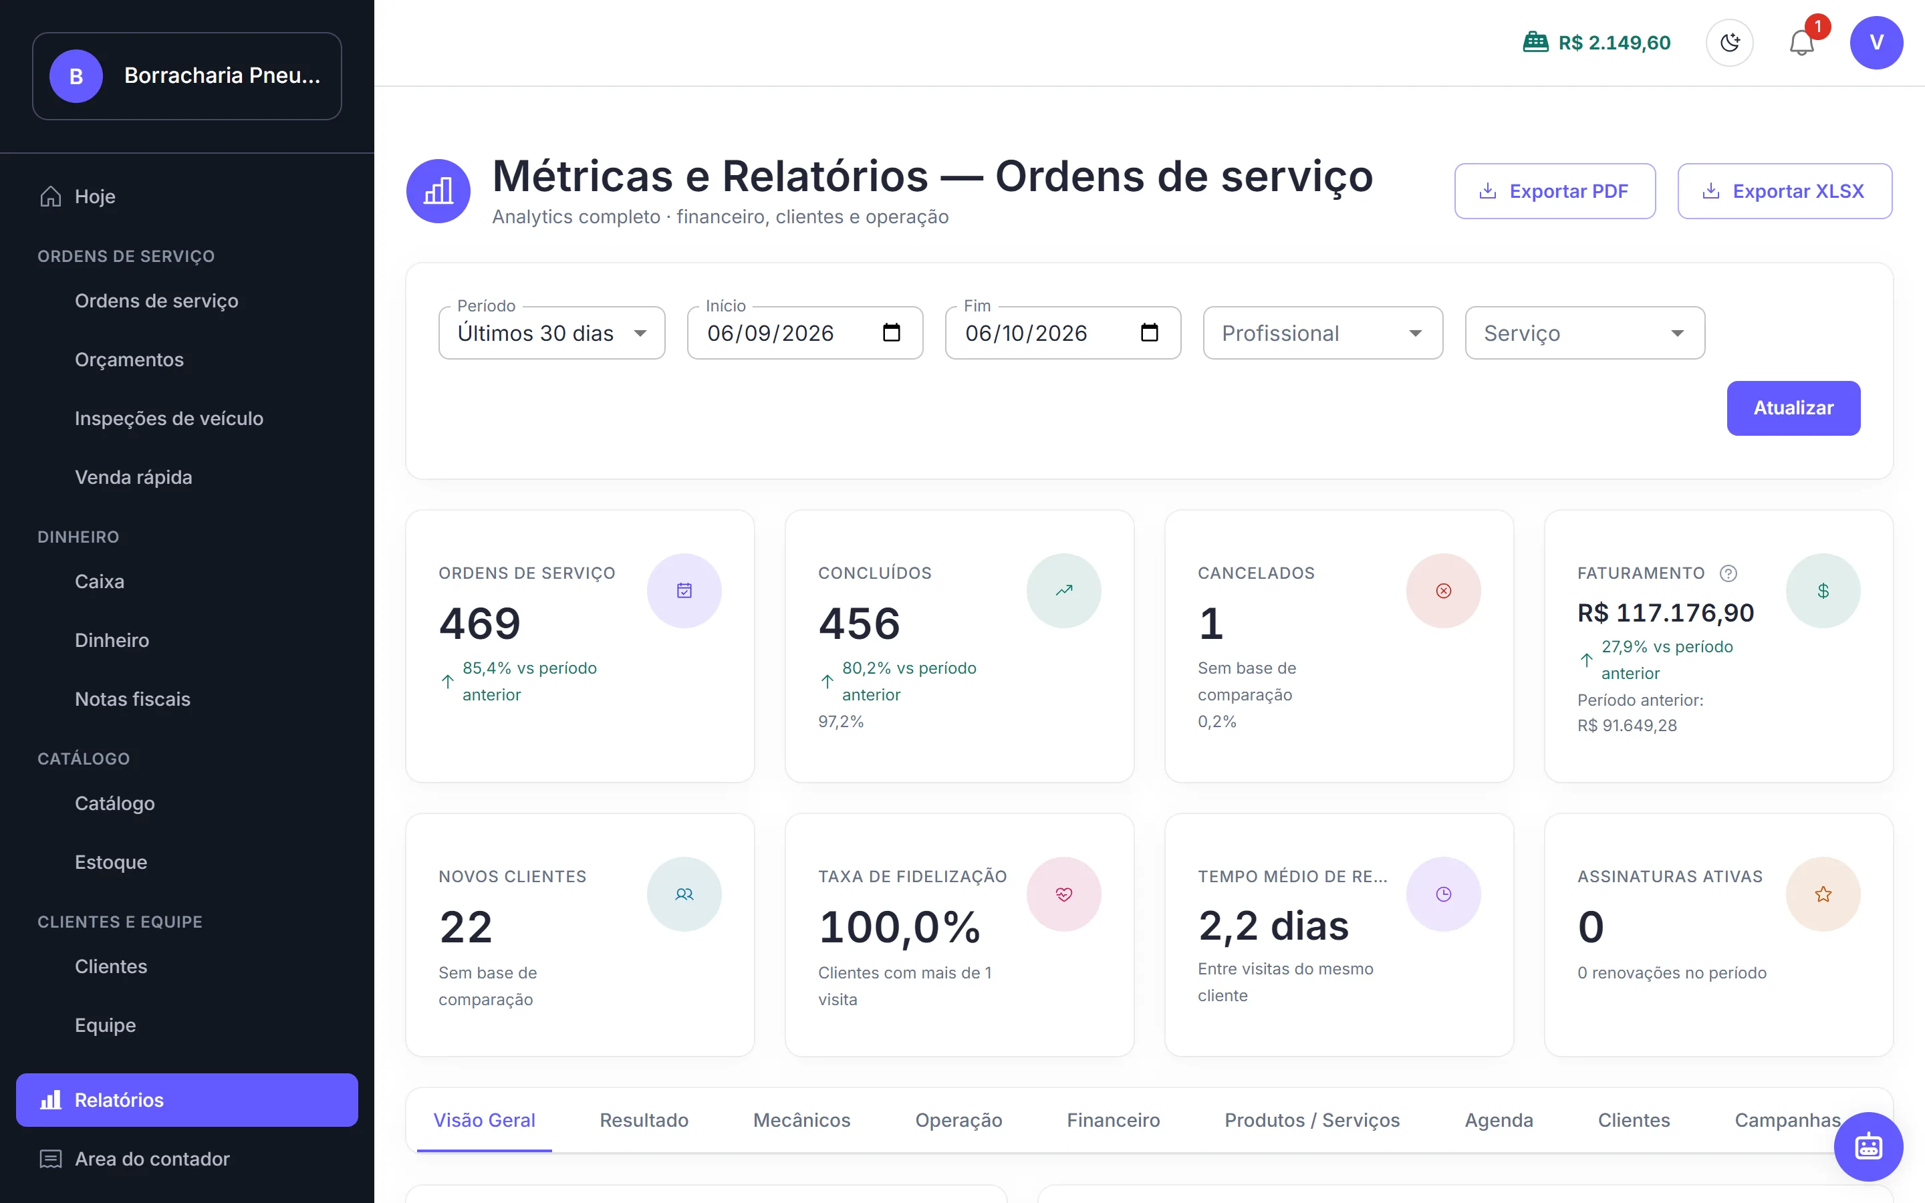The width and height of the screenshot is (1925, 1203).
Task: Open the notifications bell
Action: [1802, 43]
